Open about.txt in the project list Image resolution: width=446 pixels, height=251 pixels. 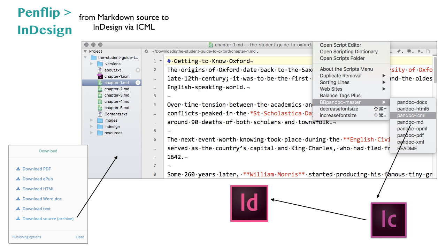click(x=113, y=70)
